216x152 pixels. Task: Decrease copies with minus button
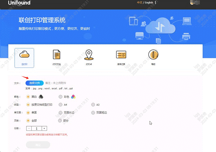(x=29, y=128)
